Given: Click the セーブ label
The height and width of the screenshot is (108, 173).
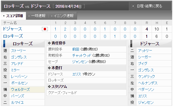Looking at the screenshot, I should (53, 62).
